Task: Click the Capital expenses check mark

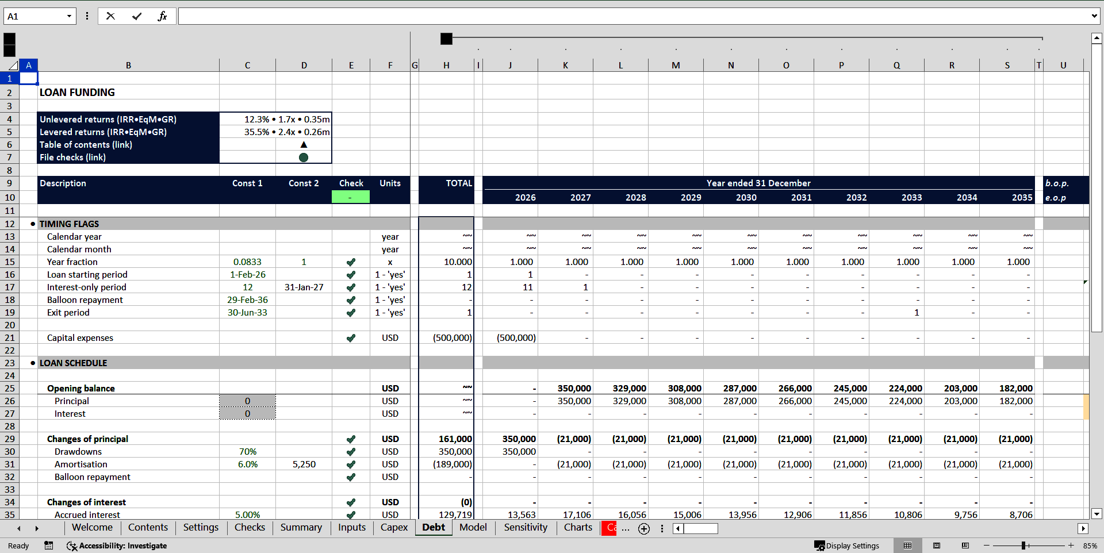Action: (x=351, y=338)
